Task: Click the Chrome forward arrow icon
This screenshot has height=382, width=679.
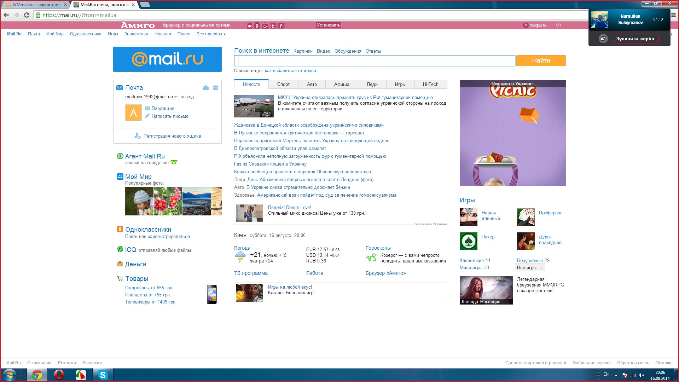Action: pyautogui.click(x=16, y=15)
